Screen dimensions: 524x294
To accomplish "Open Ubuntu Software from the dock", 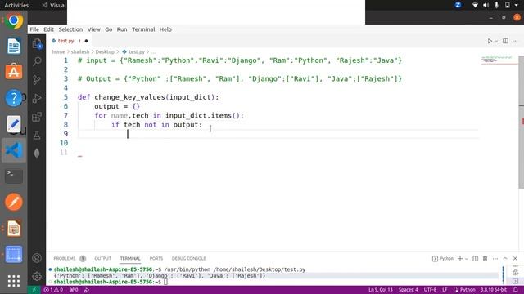I will click(x=14, y=72).
